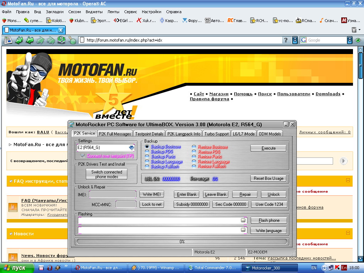Click Switch connected phone modes button
Image resolution: width=364 pixels, height=273 pixels.
point(107,174)
